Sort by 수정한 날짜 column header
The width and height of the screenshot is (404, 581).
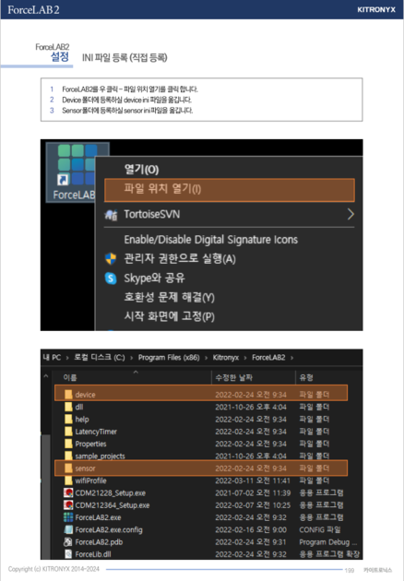click(x=234, y=377)
